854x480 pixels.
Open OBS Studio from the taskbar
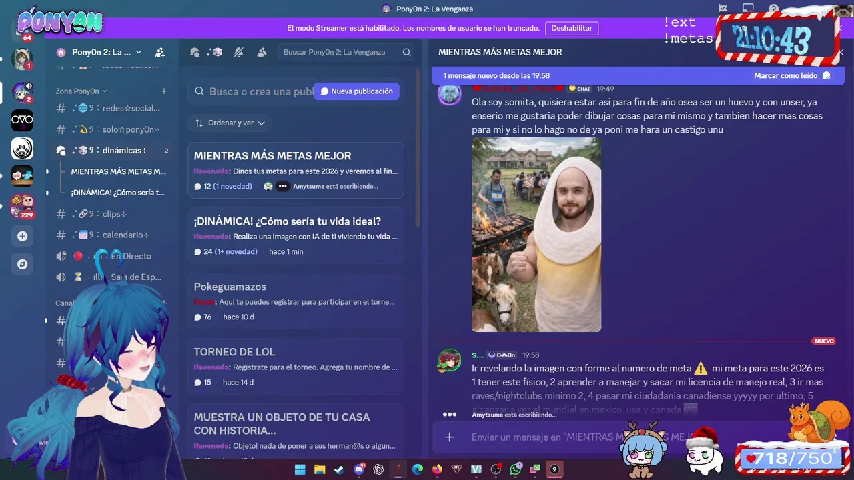[x=496, y=469]
